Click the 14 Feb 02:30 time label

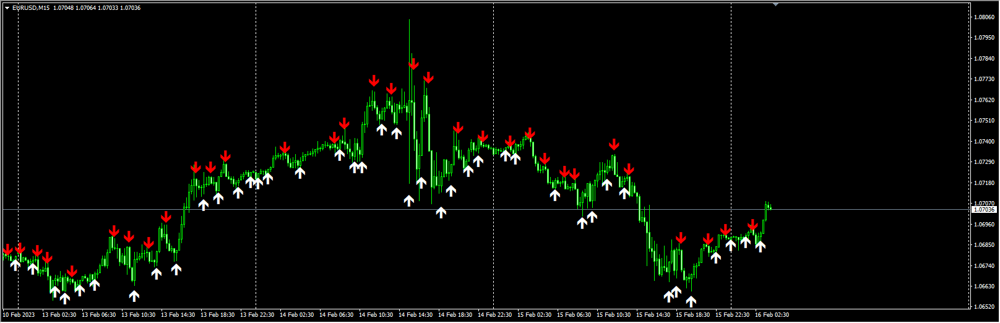tap(297, 315)
